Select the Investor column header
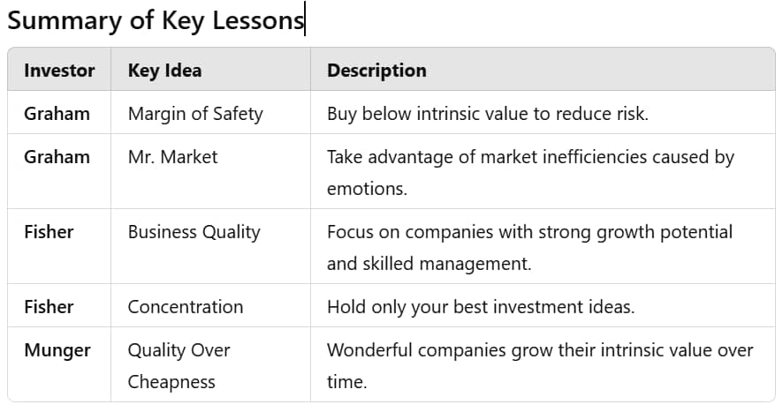Screen dimensions: 783x412 point(59,71)
